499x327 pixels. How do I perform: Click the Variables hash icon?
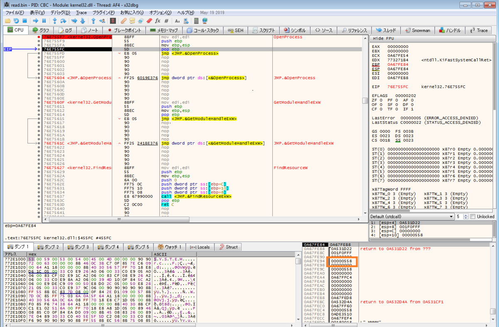pos(166,20)
